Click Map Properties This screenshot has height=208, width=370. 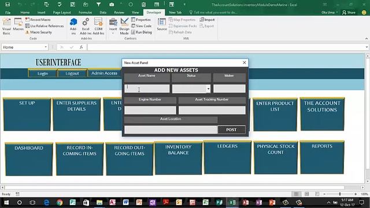(182, 20)
